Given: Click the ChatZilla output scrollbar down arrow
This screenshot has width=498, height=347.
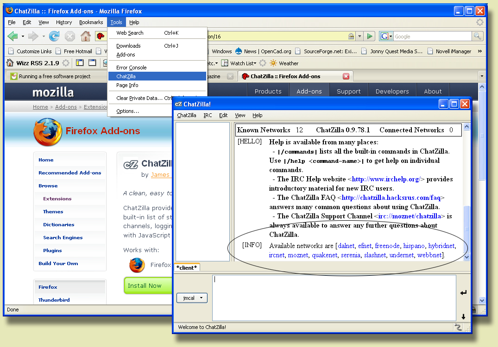Looking at the screenshot, I should (x=466, y=257).
